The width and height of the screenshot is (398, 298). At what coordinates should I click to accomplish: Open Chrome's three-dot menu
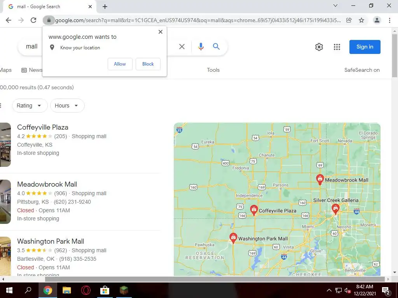[x=389, y=20]
